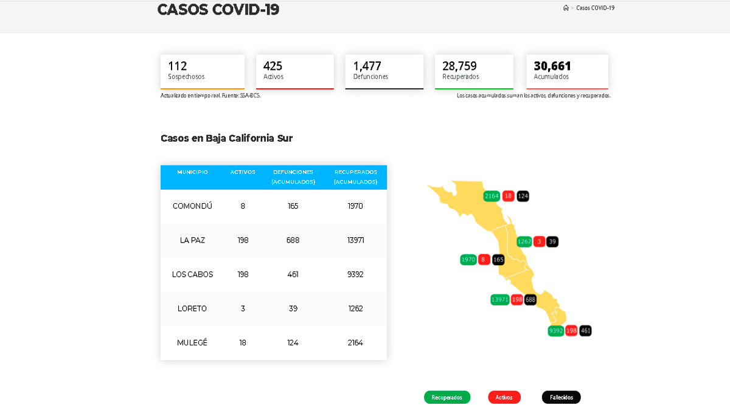
Task: Open the Casos COVID-19 breadcrumb link
Action: point(595,8)
